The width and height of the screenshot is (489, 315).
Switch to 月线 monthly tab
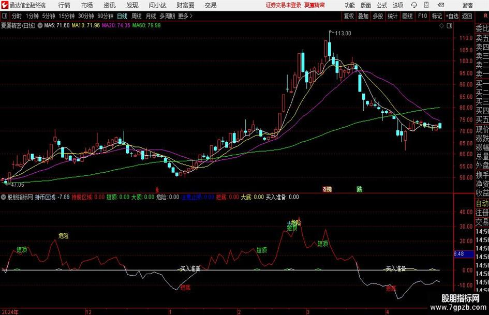pyautogui.click(x=151, y=16)
